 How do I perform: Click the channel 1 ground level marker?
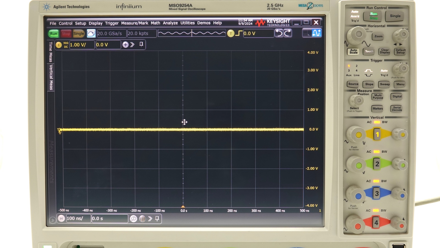[x=60, y=131]
